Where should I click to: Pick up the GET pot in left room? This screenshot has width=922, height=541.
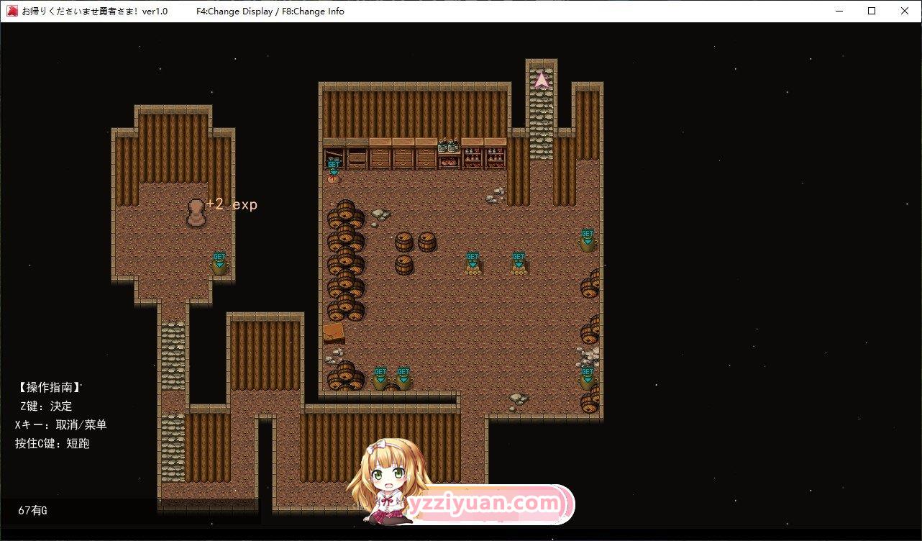pyautogui.click(x=219, y=263)
